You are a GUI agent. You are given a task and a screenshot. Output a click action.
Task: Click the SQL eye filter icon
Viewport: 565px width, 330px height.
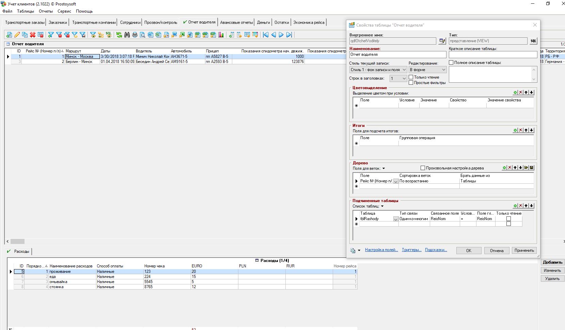tap(109, 35)
